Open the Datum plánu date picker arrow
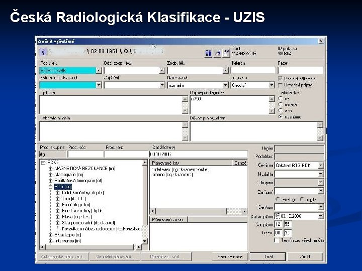 [321, 216]
